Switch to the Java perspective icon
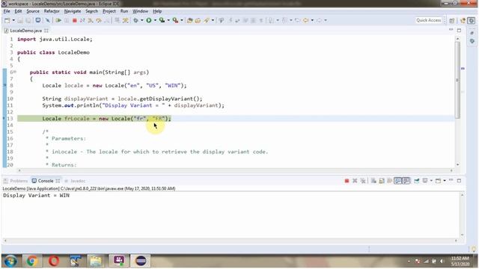The width and height of the screenshot is (479, 269). click(463, 20)
